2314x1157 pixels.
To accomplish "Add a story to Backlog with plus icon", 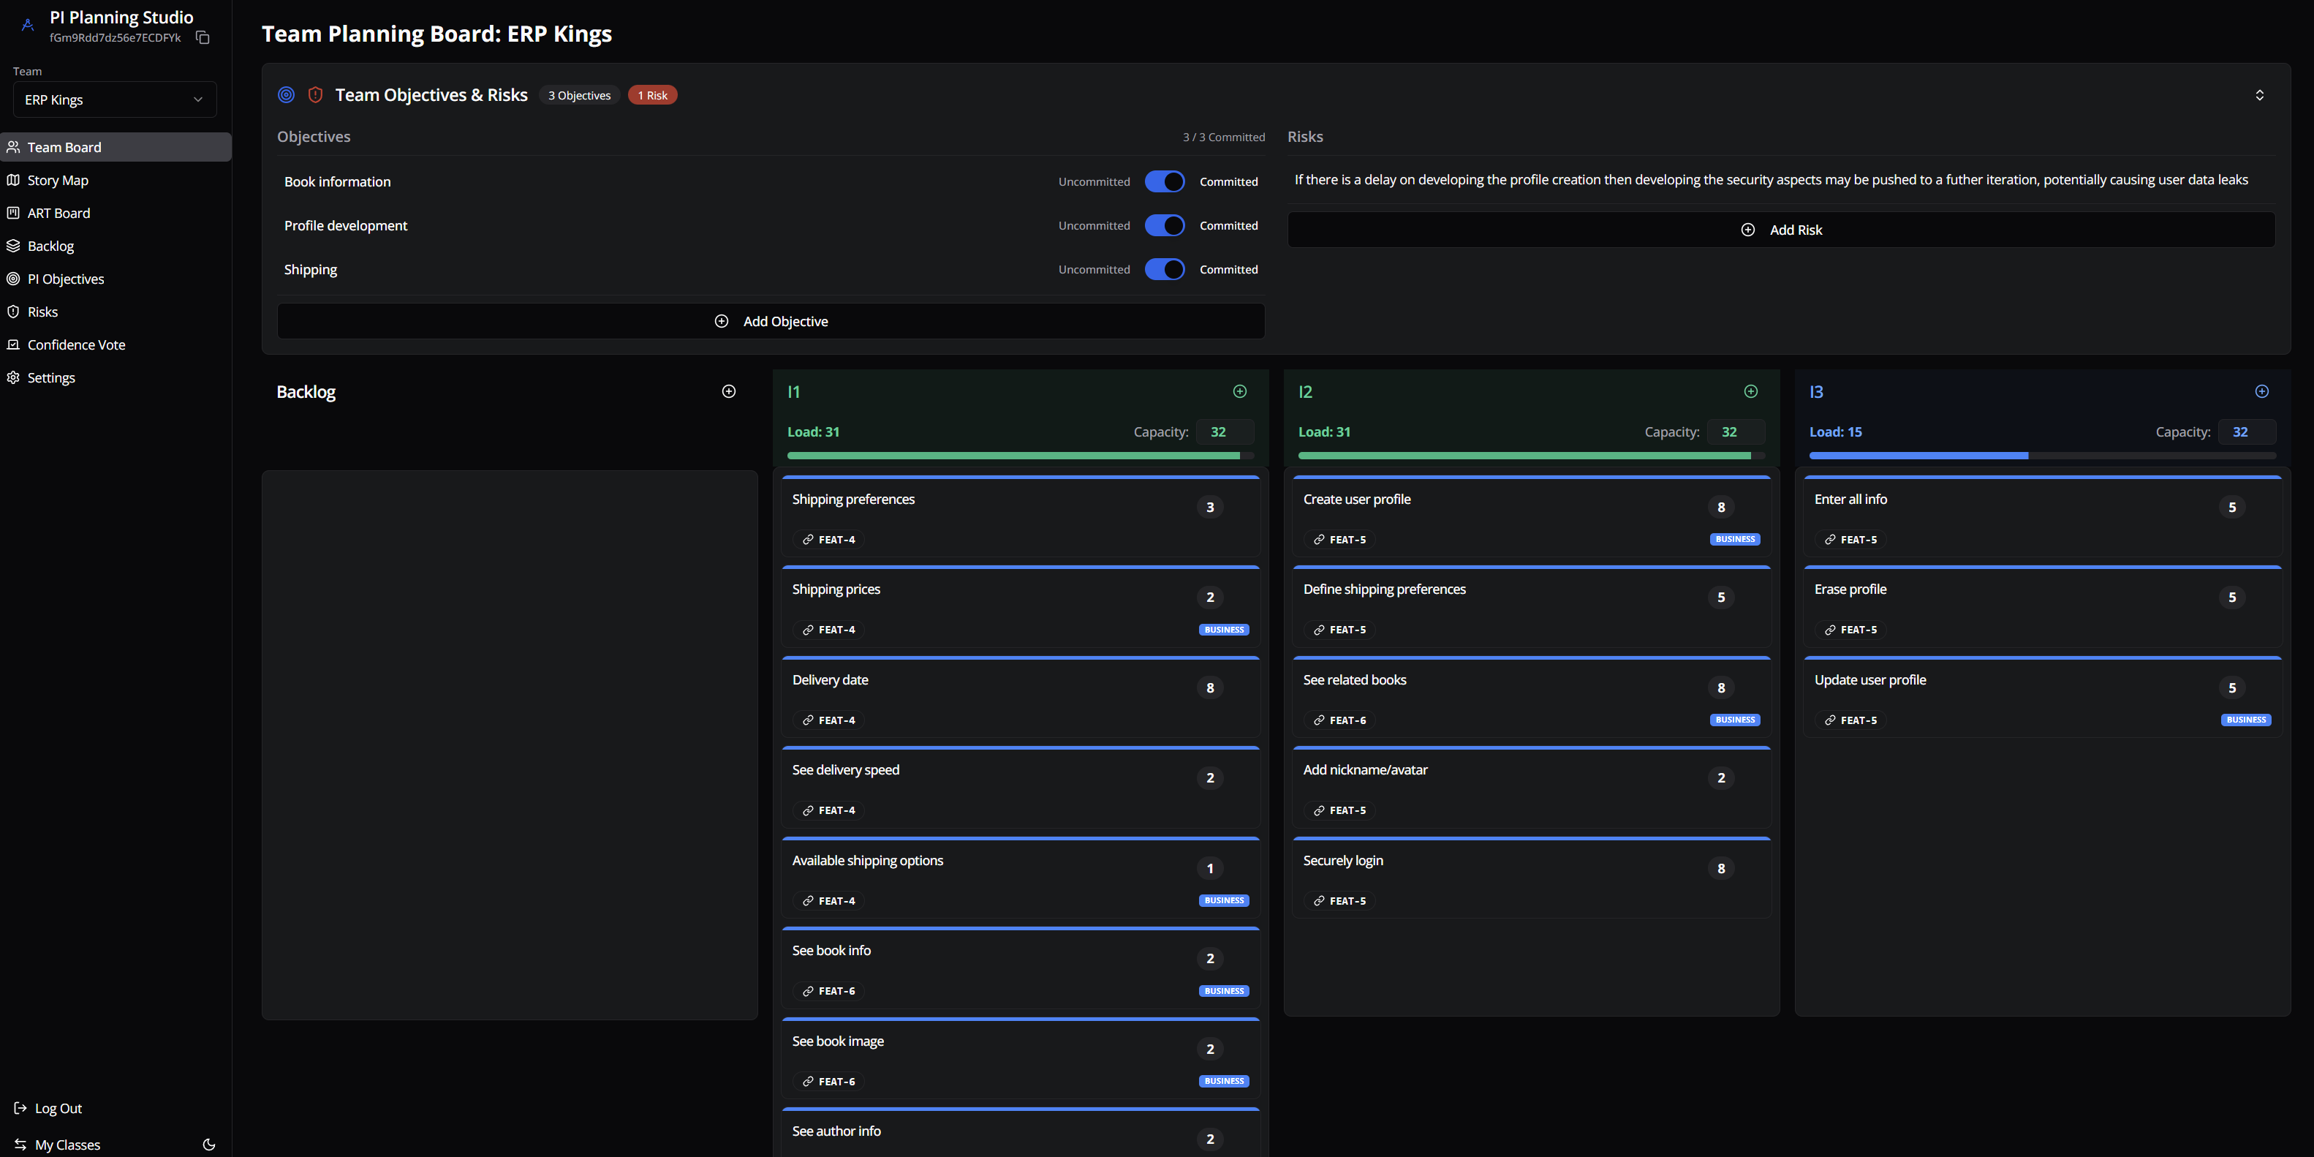I will coord(728,392).
